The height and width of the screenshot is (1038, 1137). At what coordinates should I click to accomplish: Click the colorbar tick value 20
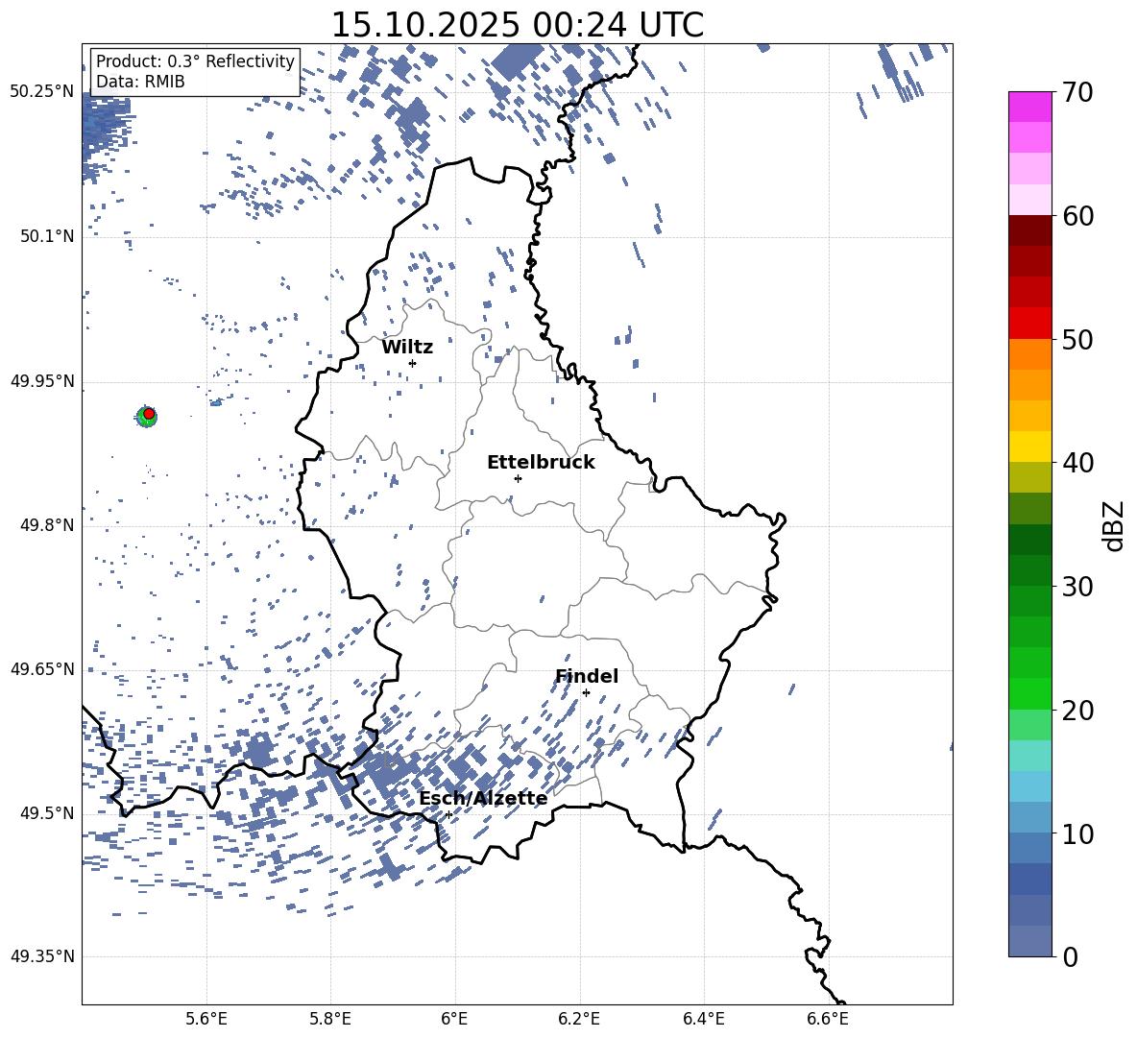[x=1078, y=711]
